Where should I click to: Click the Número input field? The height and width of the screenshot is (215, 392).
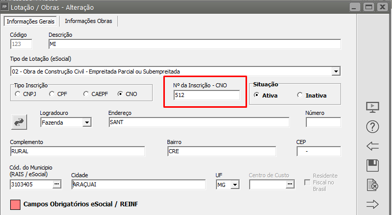pyautogui.click(x=323, y=122)
